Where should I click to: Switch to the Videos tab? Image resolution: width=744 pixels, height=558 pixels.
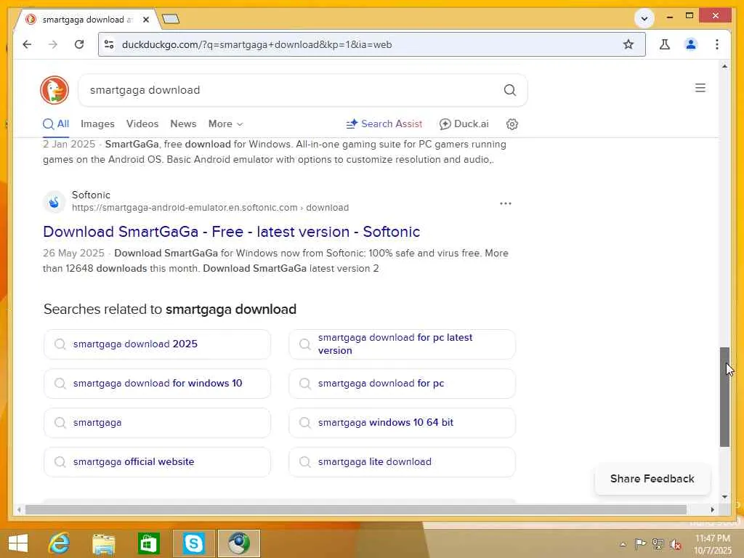142,124
